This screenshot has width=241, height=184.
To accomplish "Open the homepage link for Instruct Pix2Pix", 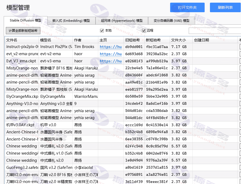I will pyautogui.click(x=111, y=47).
